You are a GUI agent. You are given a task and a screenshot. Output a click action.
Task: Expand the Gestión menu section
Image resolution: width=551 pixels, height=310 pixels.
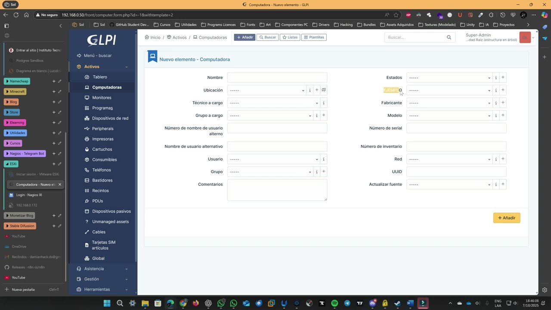102,279
